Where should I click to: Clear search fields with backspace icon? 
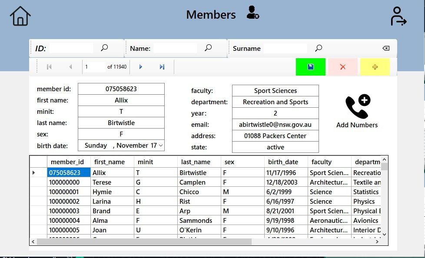click(x=385, y=48)
